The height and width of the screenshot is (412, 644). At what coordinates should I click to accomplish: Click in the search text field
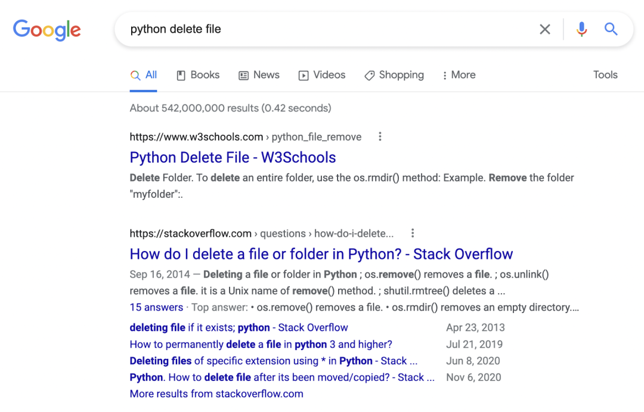[324, 29]
